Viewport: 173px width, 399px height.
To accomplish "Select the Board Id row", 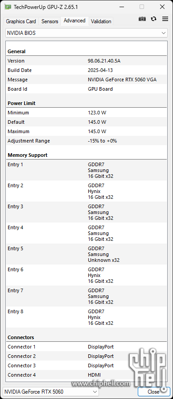I will click(86, 89).
